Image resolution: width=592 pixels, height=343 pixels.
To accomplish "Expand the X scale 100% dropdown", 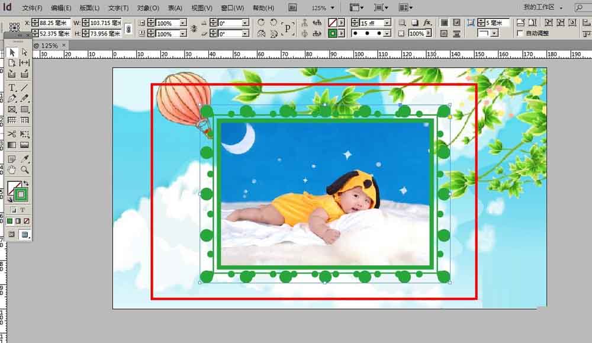I will coord(183,23).
